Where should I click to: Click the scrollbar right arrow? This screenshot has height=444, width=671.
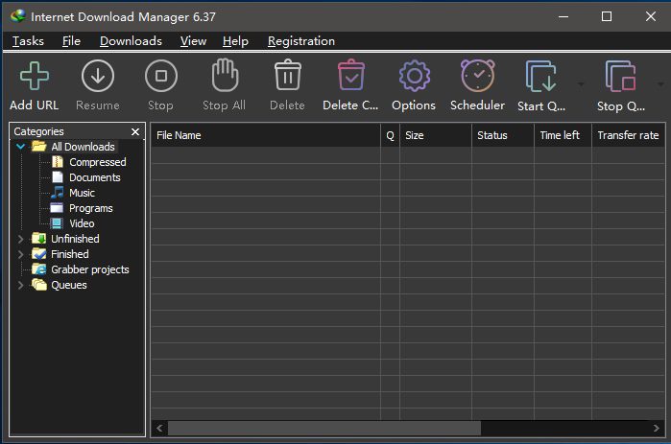(x=657, y=428)
